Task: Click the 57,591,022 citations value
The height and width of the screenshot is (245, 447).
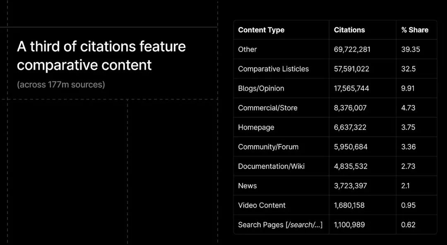Action: (351, 69)
